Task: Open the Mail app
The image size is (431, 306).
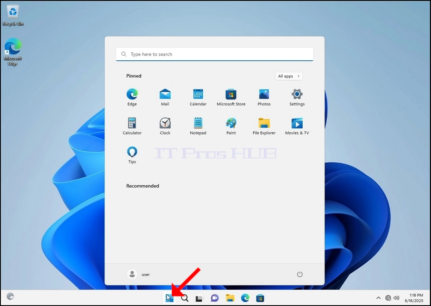Action: click(x=165, y=97)
